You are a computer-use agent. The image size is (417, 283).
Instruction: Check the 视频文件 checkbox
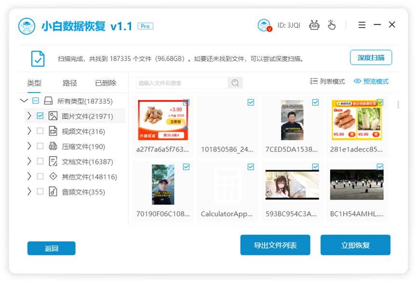40,131
